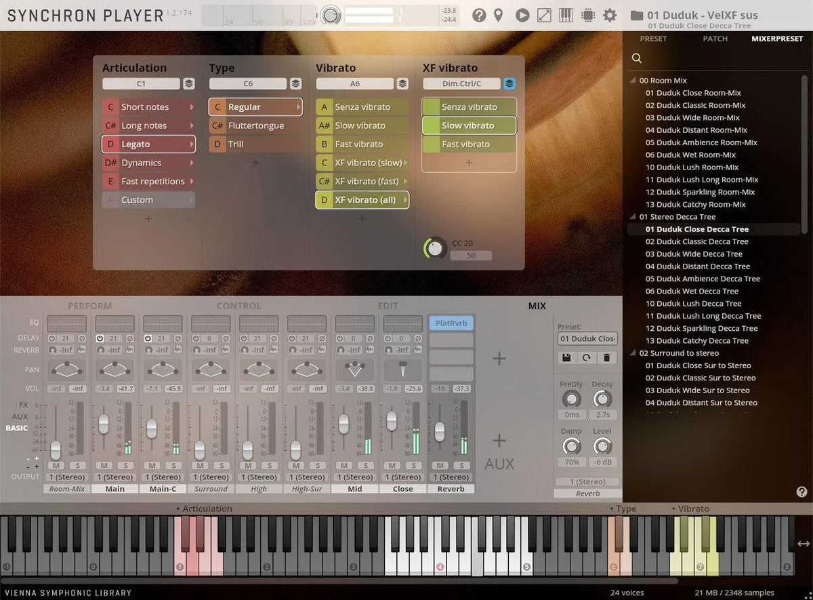Collapse the 01 Stereo Decca Tree folder

(634, 217)
